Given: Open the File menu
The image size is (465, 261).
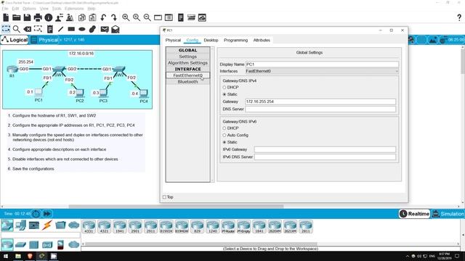Looking at the screenshot, I should pyautogui.click(x=5, y=9).
